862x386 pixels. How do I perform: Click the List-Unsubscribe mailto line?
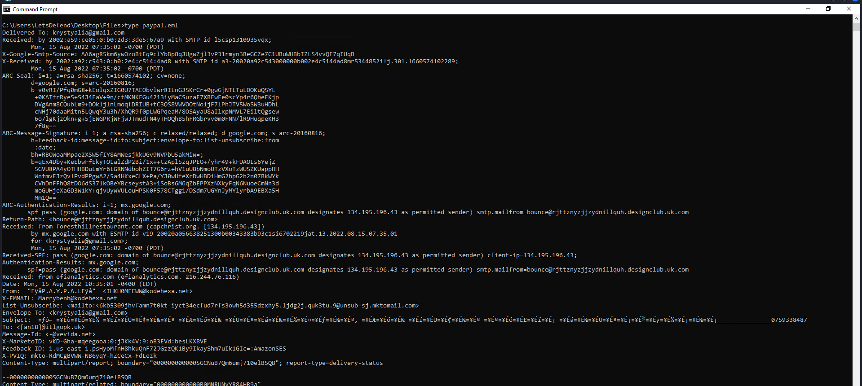(x=211, y=306)
